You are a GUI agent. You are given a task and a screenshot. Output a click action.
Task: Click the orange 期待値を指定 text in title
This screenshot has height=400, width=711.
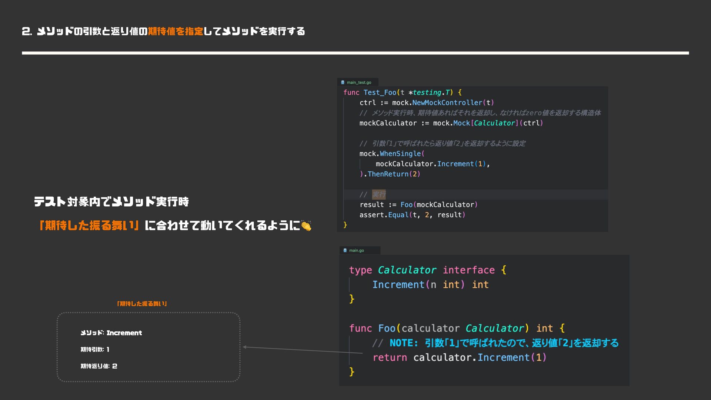point(176,31)
